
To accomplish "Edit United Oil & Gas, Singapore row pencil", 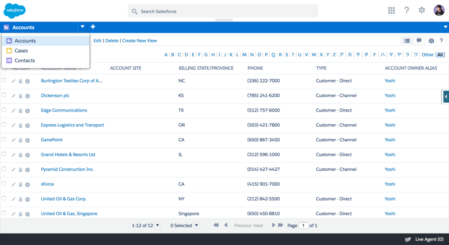I will coord(14,214).
